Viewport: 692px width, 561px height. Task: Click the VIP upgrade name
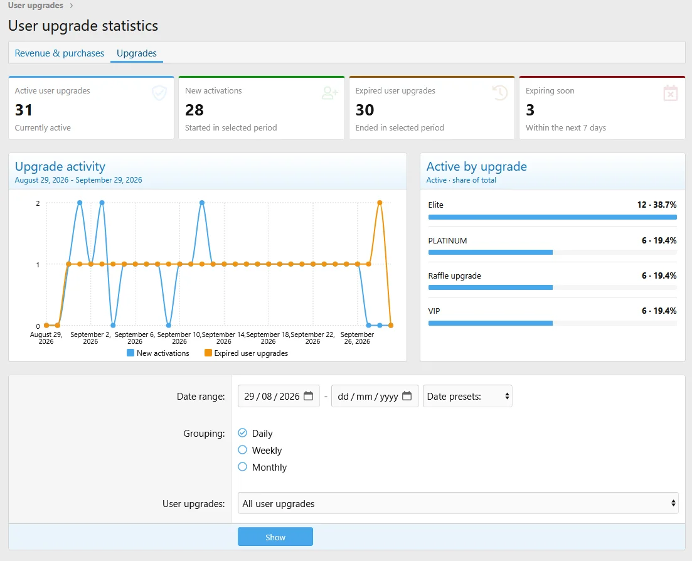[434, 311]
